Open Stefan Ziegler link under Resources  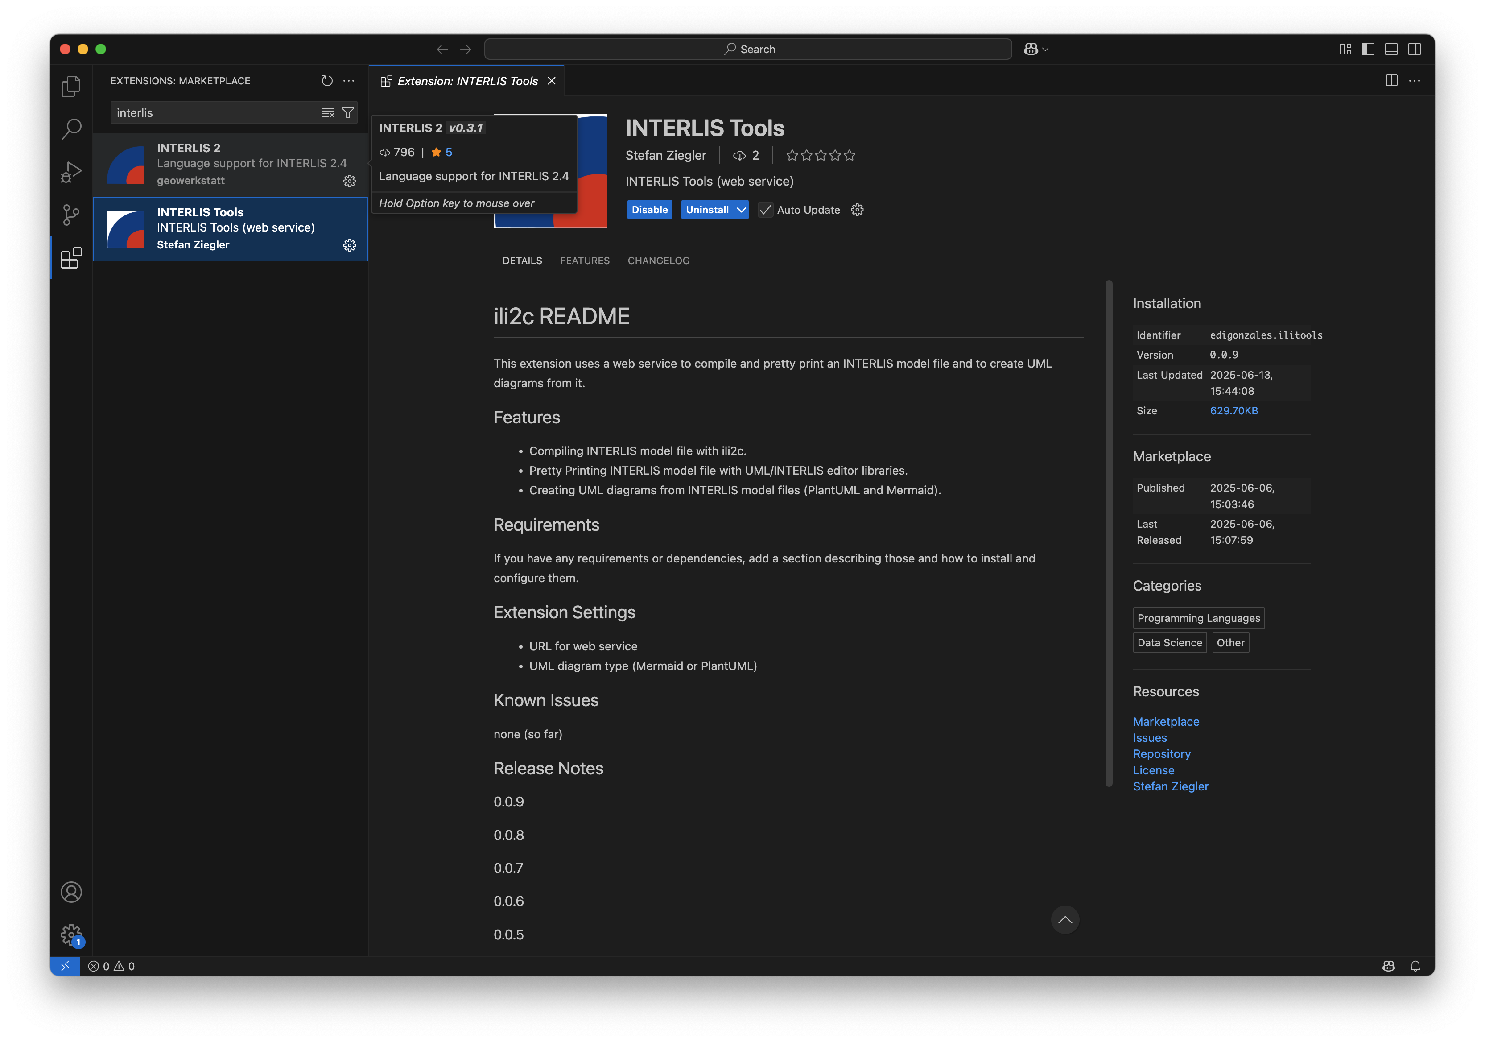[x=1171, y=786]
